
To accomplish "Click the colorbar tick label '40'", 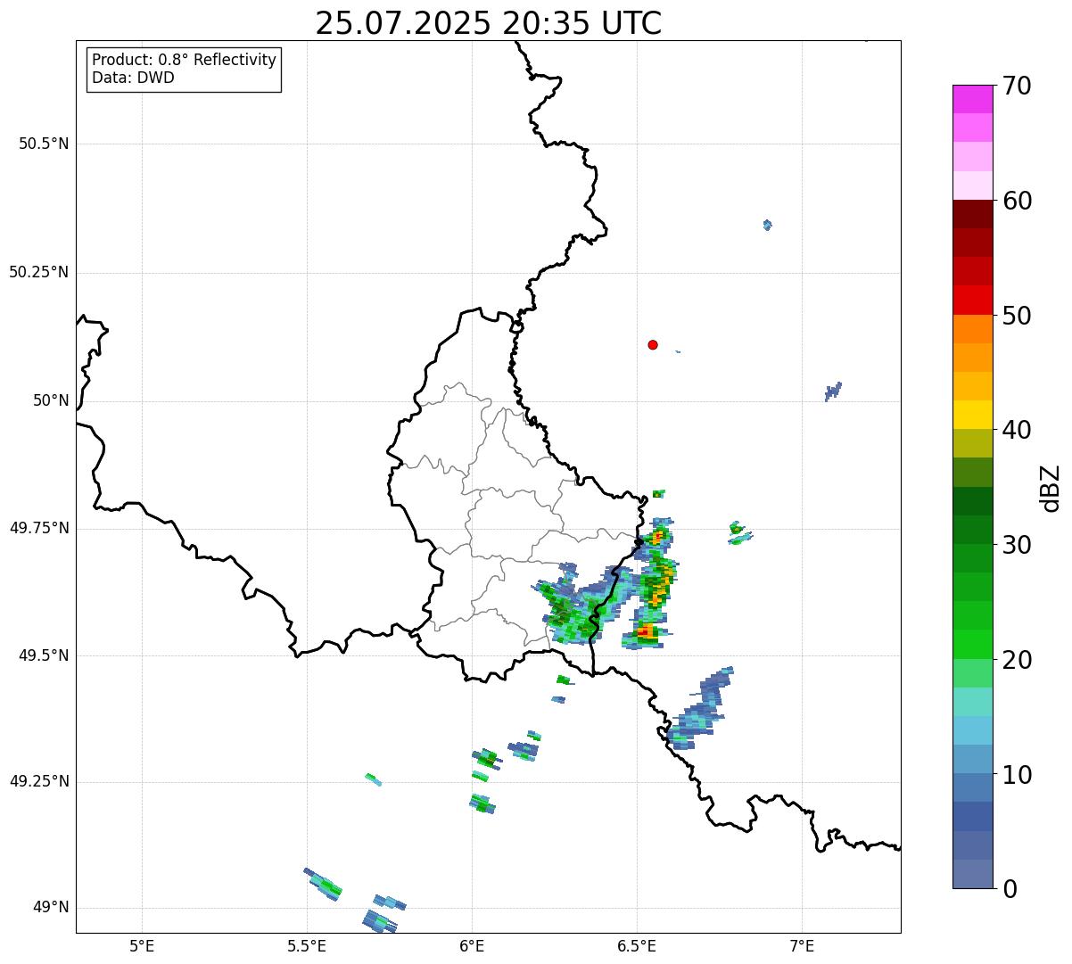I will (x=1017, y=430).
